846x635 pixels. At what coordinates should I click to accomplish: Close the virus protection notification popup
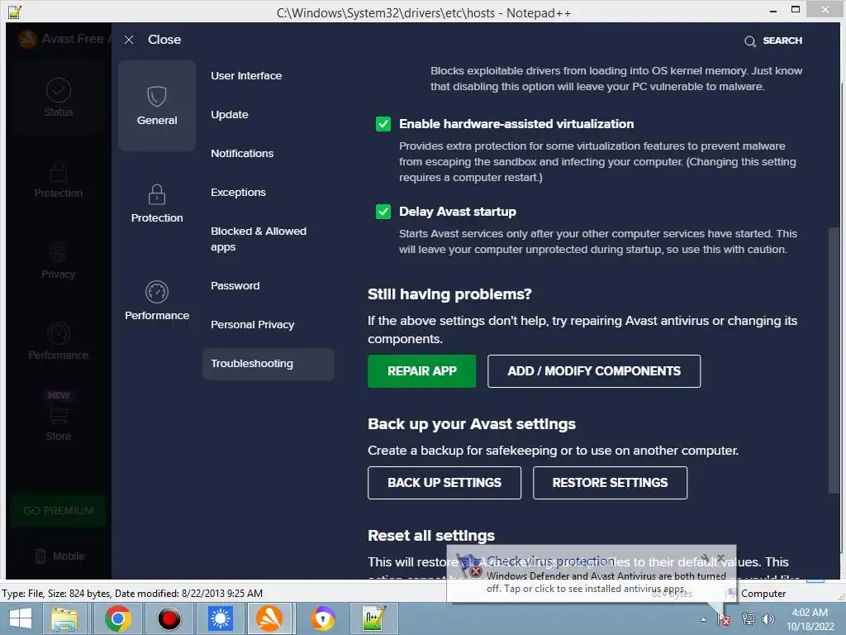[x=720, y=558]
